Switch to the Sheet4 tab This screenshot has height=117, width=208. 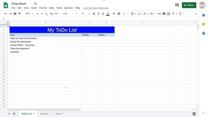(x=44, y=114)
